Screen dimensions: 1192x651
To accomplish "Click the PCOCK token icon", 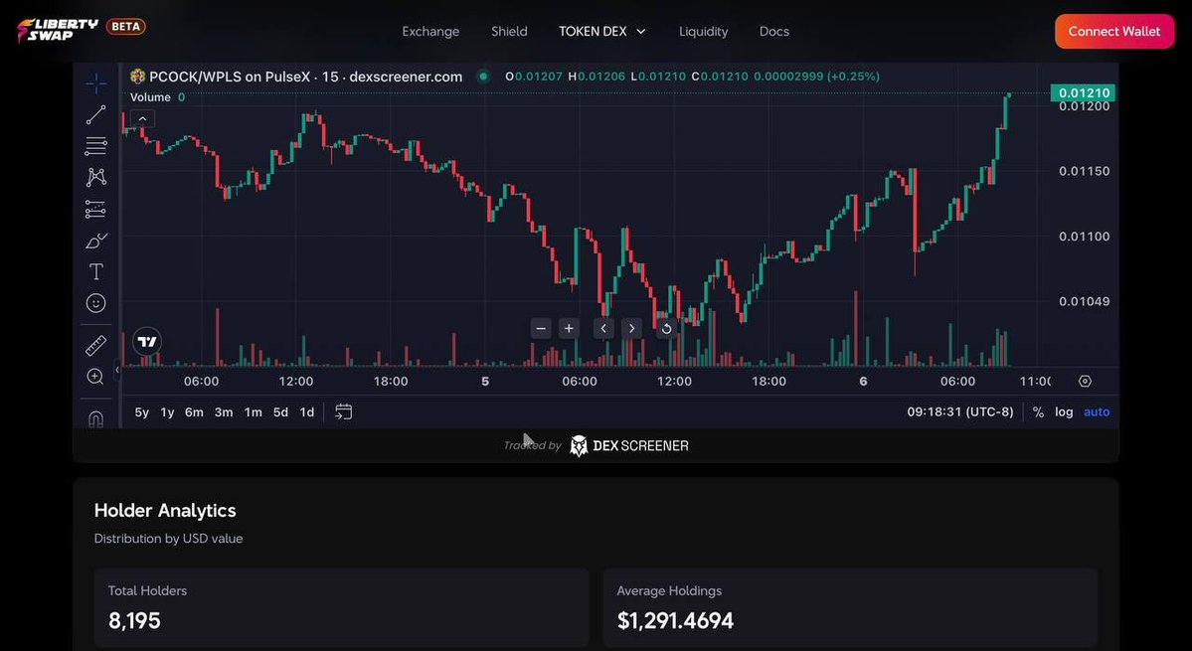I will [x=137, y=76].
